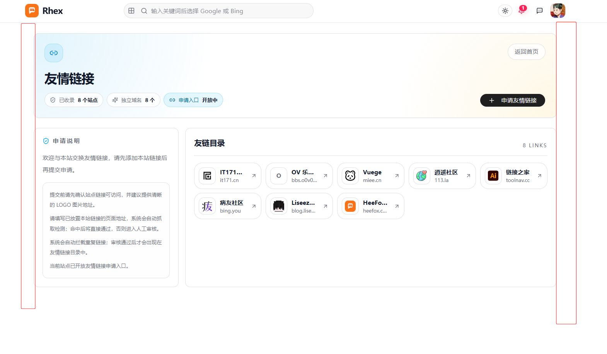The width and height of the screenshot is (607, 354).
Task: Click the 独立域名 8 个 badge
Action: coord(133,100)
